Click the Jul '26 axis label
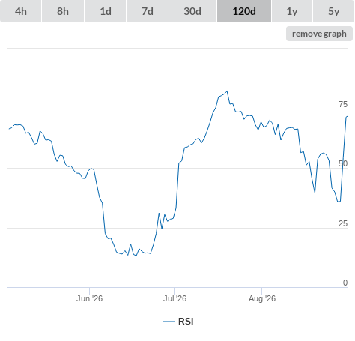Viewport: 355px width, 341px height. coord(175,298)
